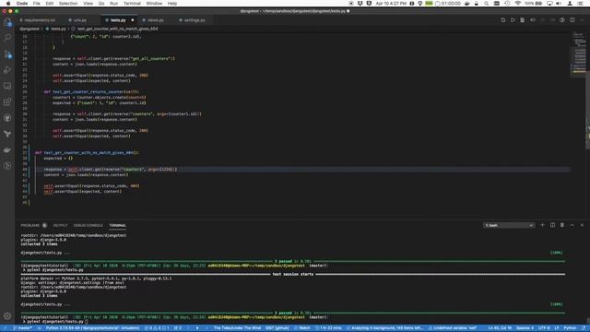Screen dimensions: 590x332
Task: Click line 40 with the reverse counters call
Action: click(x=111, y=170)
